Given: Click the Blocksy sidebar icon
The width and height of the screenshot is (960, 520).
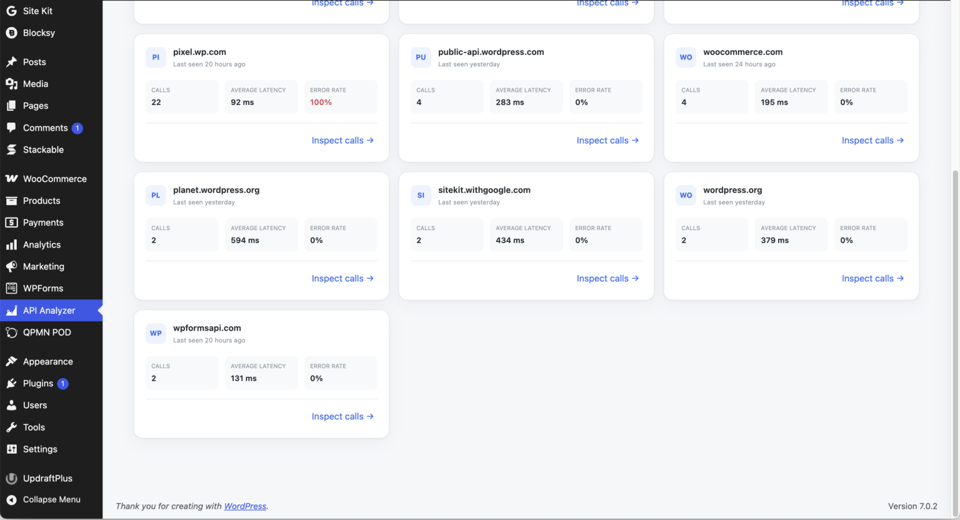Looking at the screenshot, I should [11, 32].
